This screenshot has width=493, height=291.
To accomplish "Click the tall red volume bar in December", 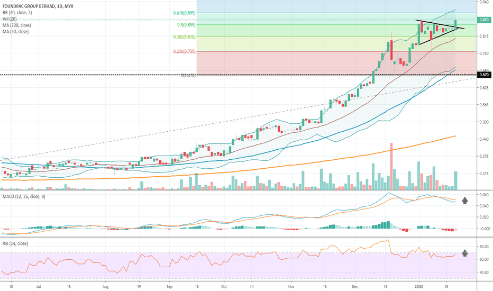I will pos(391,166).
